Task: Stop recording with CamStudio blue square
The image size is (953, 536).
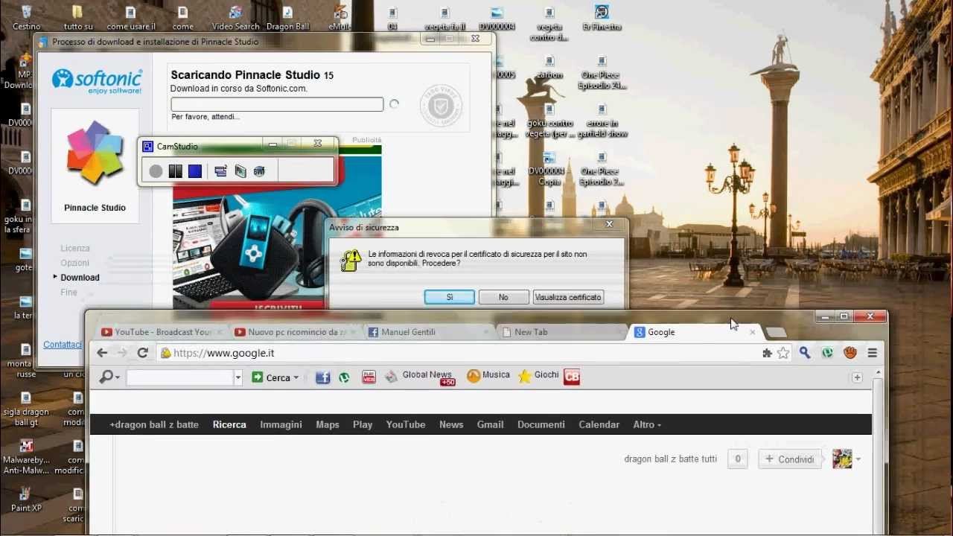Action: click(195, 171)
